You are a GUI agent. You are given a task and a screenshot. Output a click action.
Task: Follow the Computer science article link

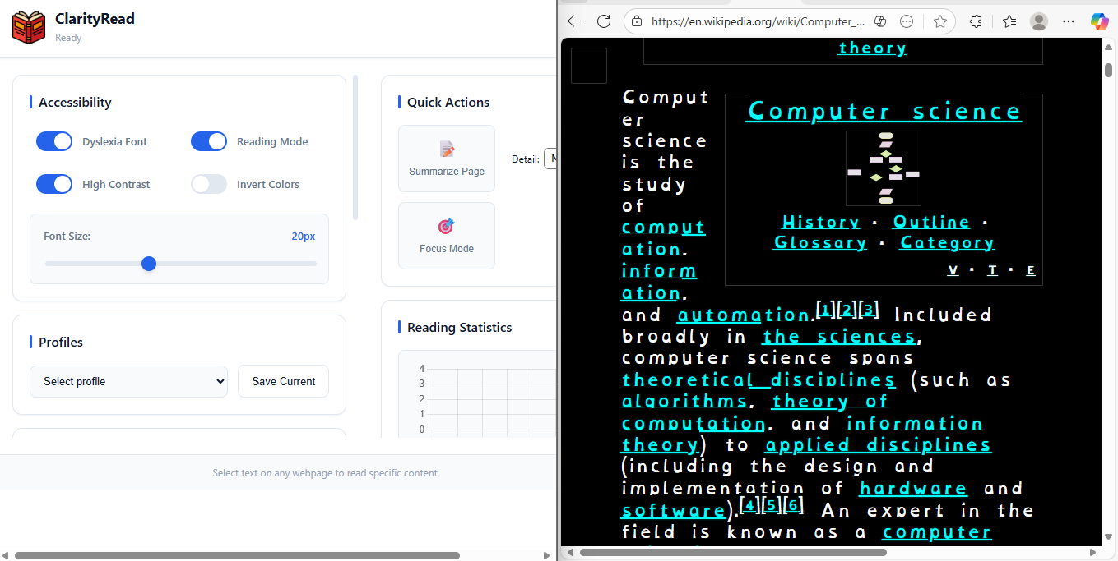884,111
